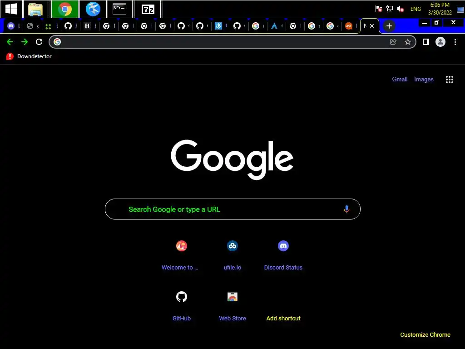This screenshot has height=349, width=465.
Task: Click the Google logo
Action: pyautogui.click(x=232, y=160)
